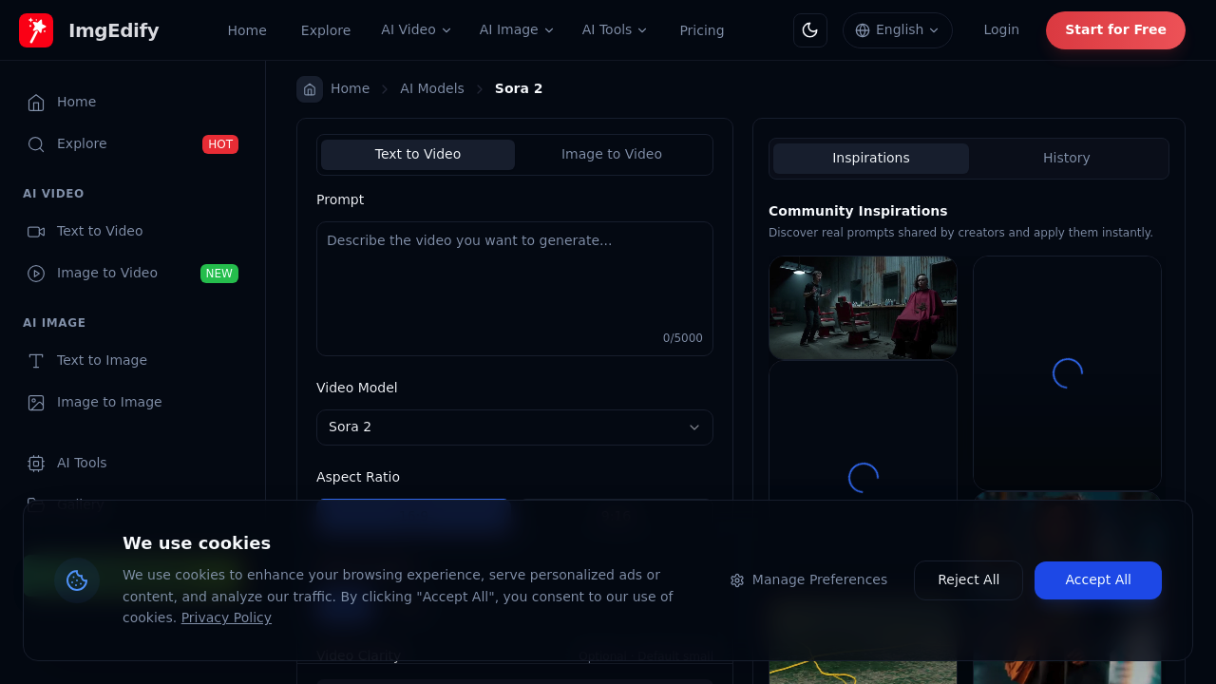
Task: Expand the AI Image menu
Action: click(517, 30)
